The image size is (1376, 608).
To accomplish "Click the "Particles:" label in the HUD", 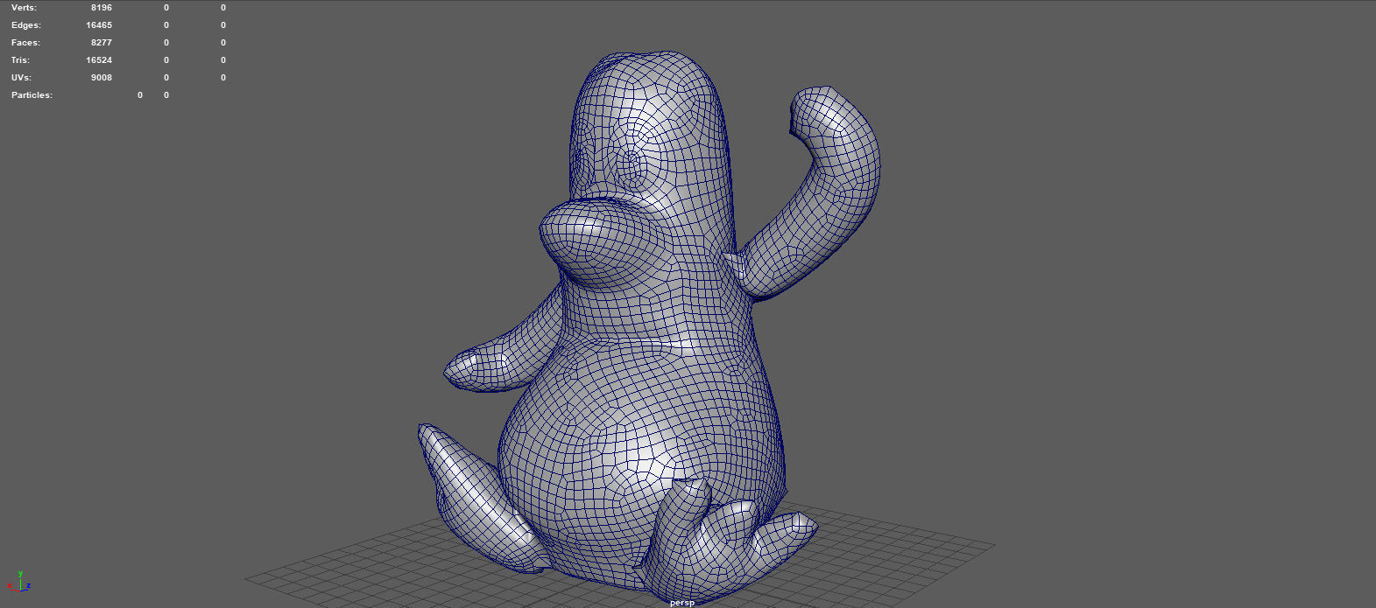I will click(x=32, y=95).
